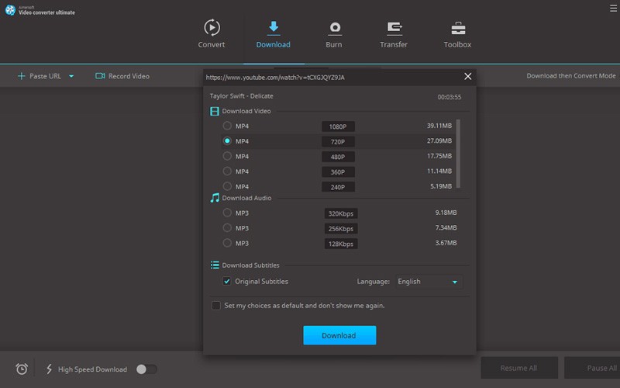Click the 27.09MB file size
Screen dimensions: 620x388
[439, 140]
